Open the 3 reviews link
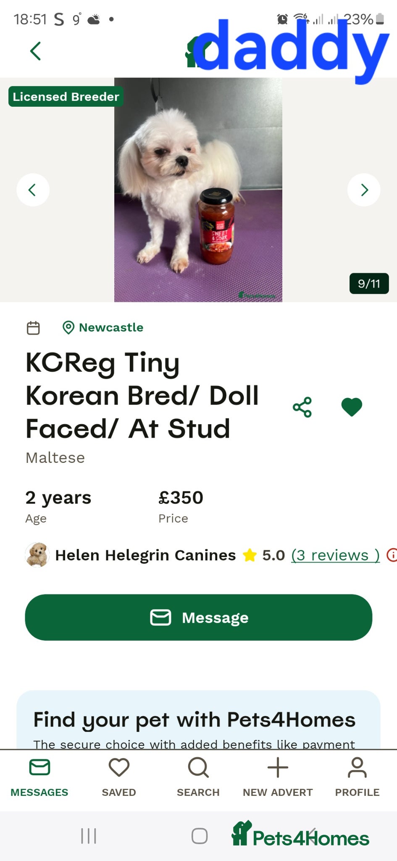Viewport: 397px width, 861px height. [x=336, y=555]
